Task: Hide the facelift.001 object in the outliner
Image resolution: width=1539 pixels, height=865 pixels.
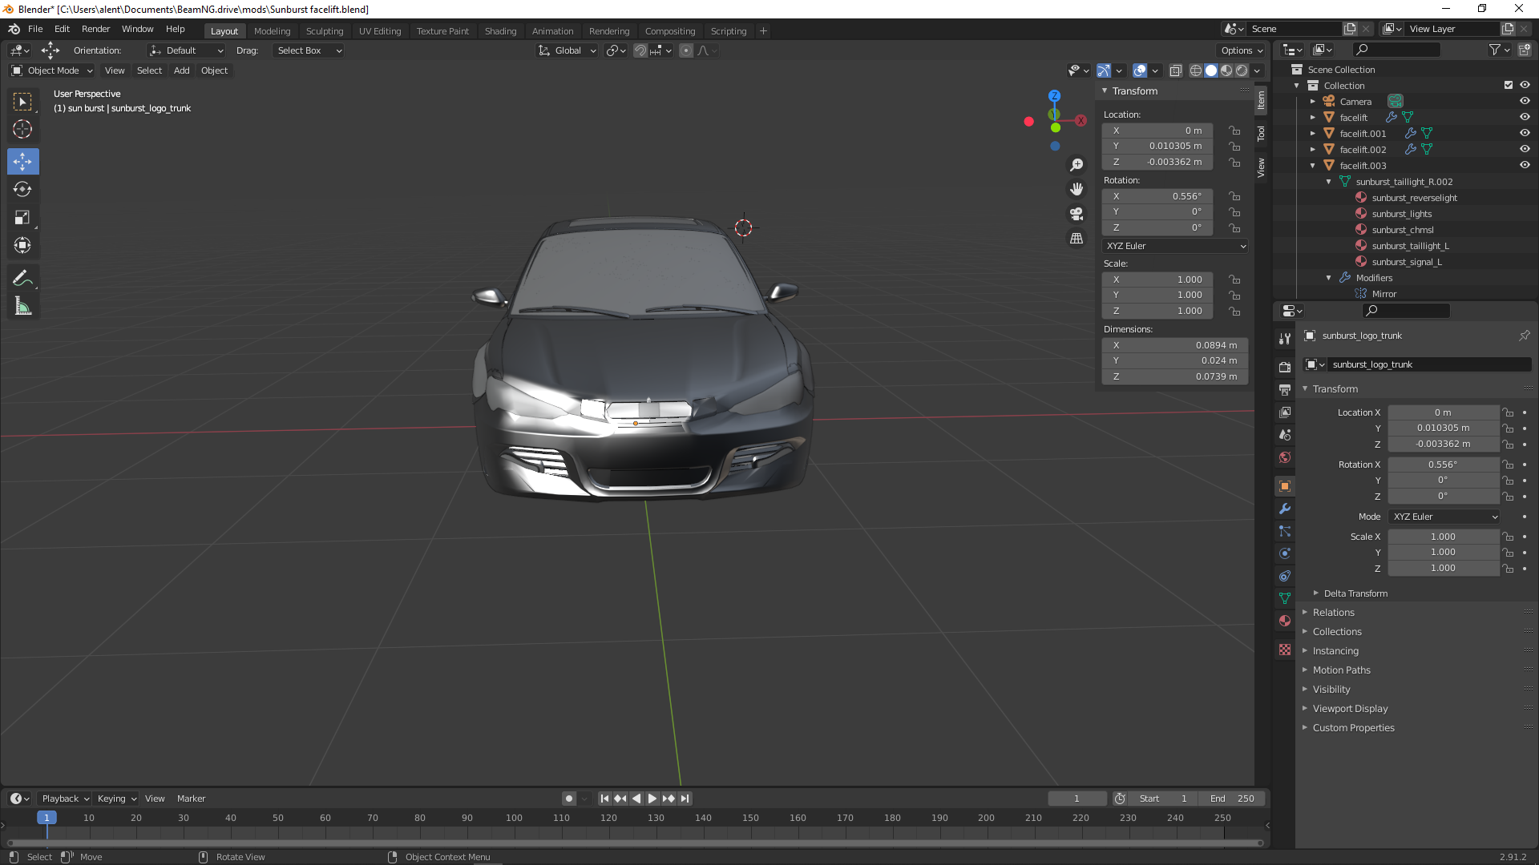Action: coord(1525,133)
